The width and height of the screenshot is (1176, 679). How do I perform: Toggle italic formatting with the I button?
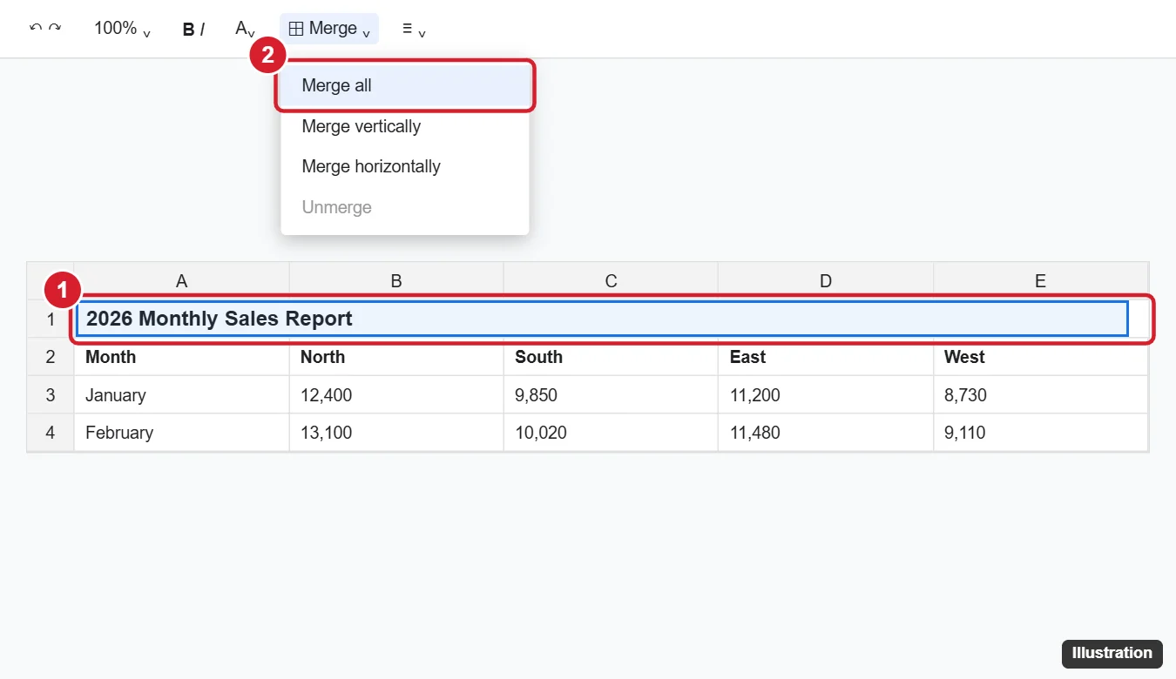(x=202, y=29)
